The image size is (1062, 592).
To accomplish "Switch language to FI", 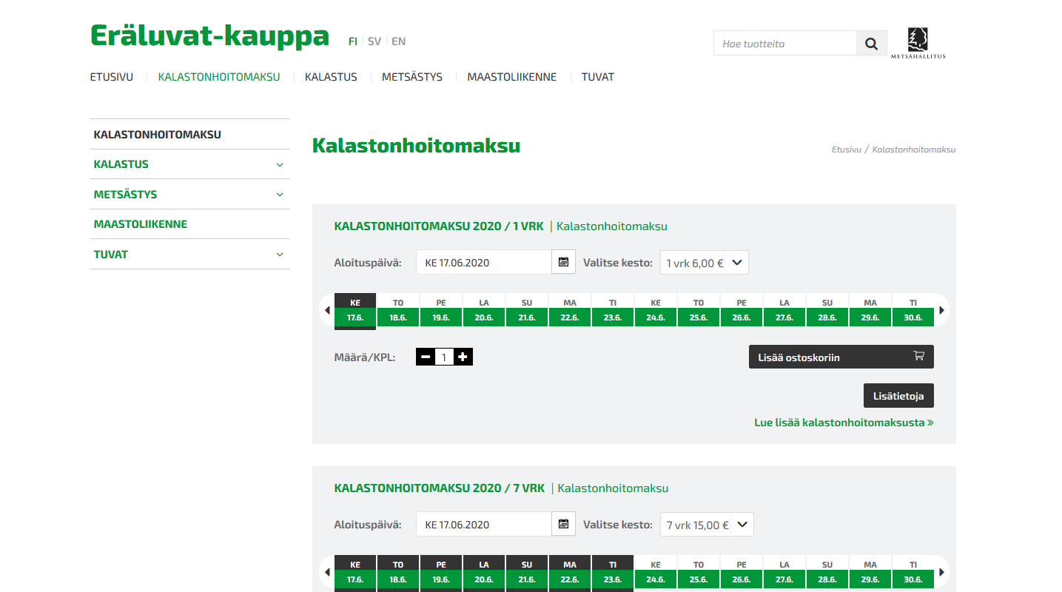I will 353,41.
